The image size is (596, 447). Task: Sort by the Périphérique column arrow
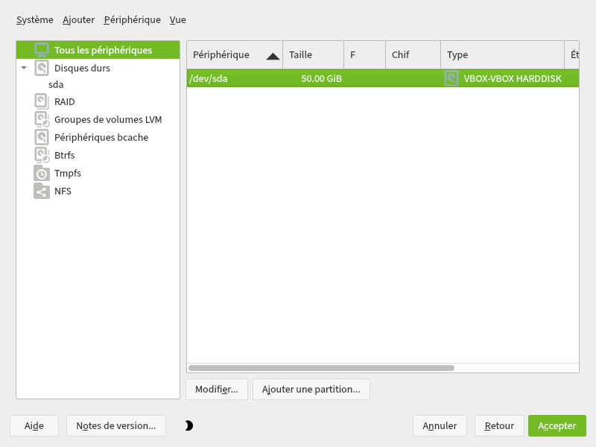coord(273,56)
